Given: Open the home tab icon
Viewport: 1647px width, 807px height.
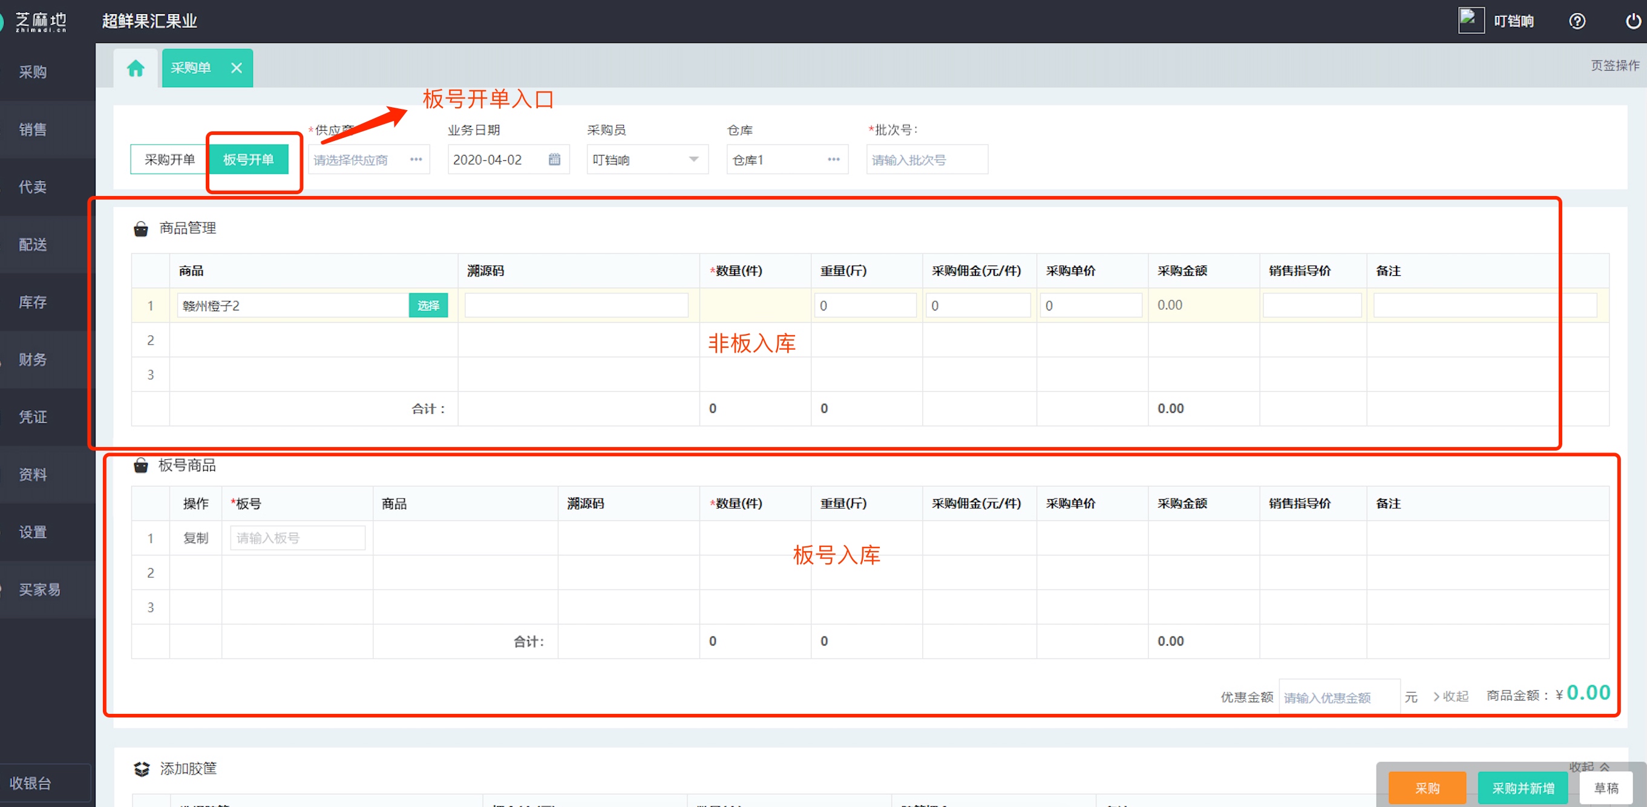Looking at the screenshot, I should pos(136,68).
